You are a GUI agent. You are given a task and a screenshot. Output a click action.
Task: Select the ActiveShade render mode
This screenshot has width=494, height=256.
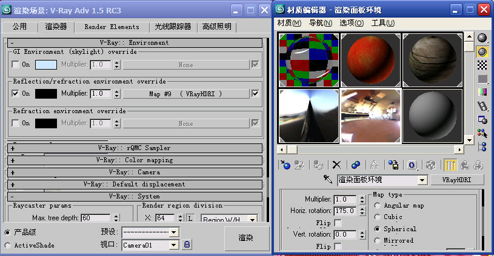7,245
